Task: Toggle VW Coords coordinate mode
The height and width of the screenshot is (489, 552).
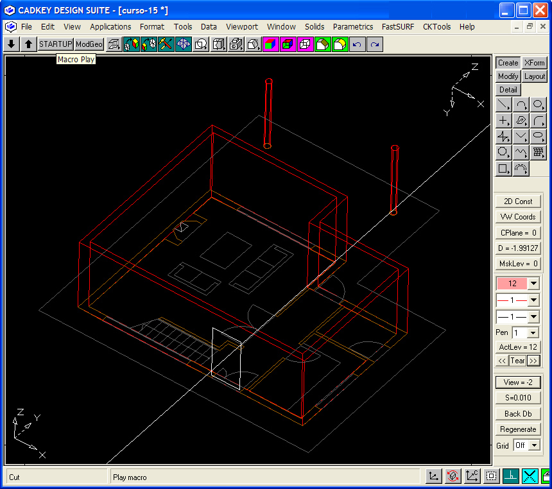Action: point(518,217)
